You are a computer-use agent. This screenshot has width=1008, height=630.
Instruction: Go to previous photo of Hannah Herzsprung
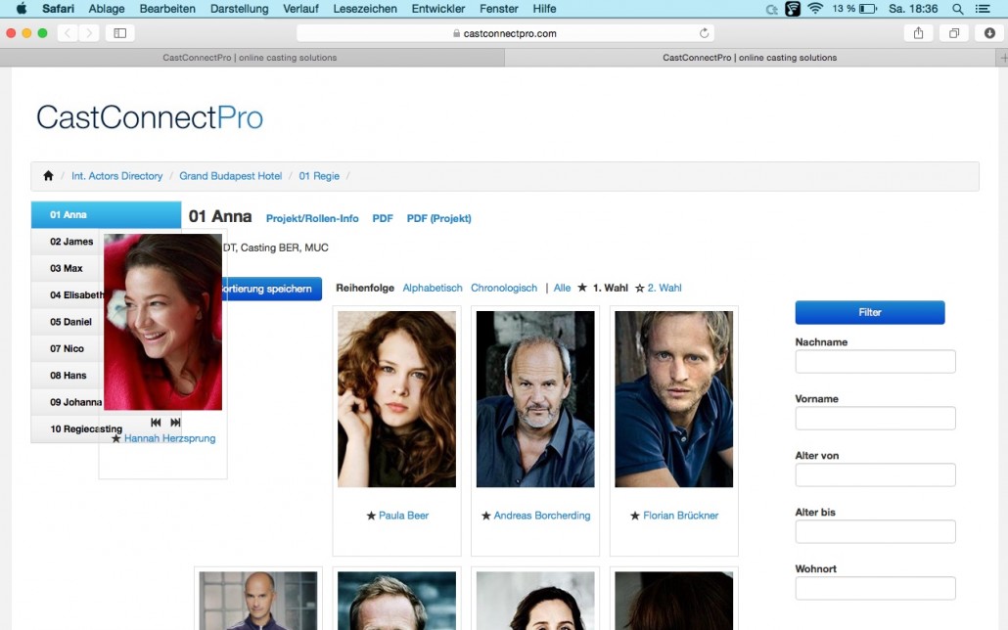(x=156, y=423)
